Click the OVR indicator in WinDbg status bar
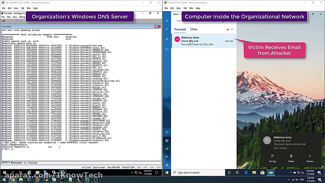The image size is (325, 183). (x=145, y=167)
